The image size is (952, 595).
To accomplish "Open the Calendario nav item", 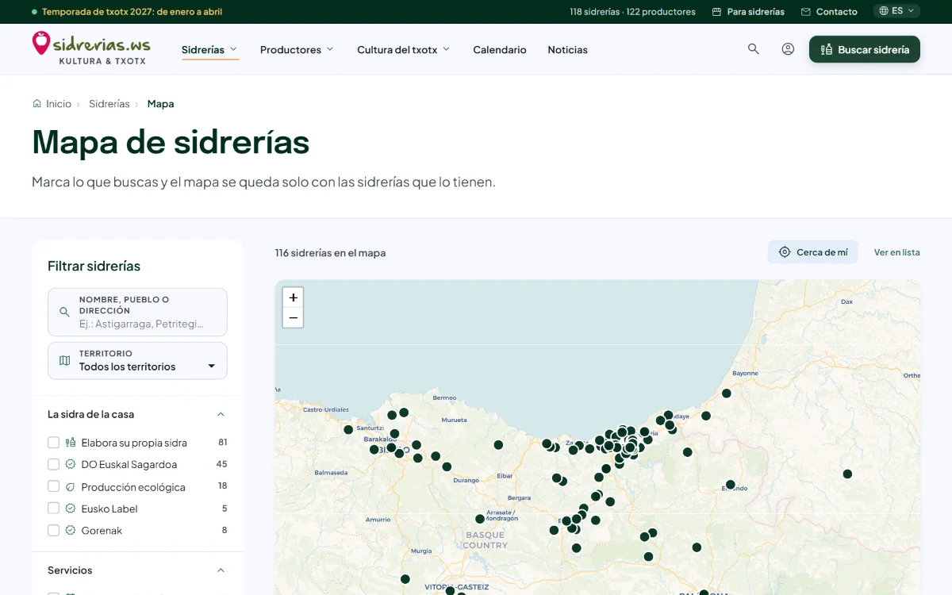I will click(500, 49).
